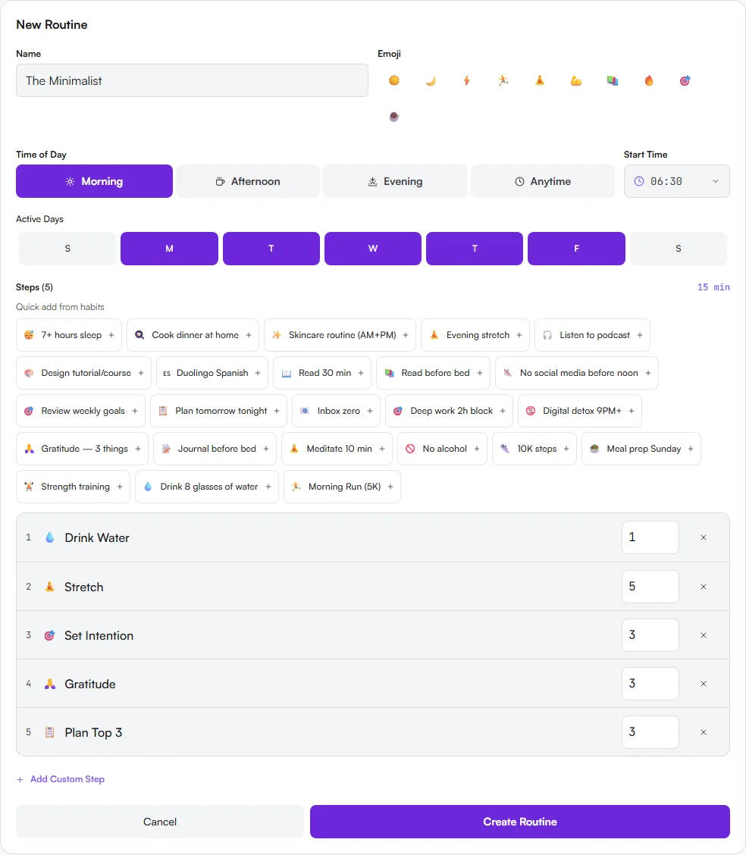This screenshot has height=855, width=746.
Task: Pick the crescent moon emoji
Action: click(431, 80)
